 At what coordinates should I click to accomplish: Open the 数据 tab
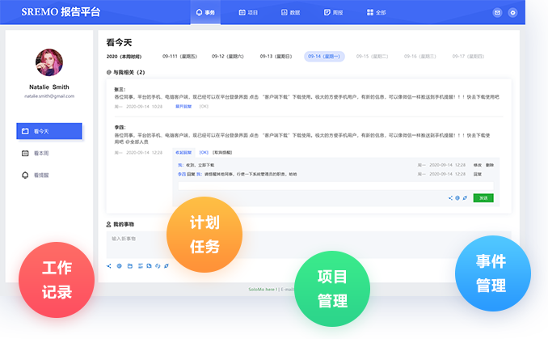coord(290,13)
